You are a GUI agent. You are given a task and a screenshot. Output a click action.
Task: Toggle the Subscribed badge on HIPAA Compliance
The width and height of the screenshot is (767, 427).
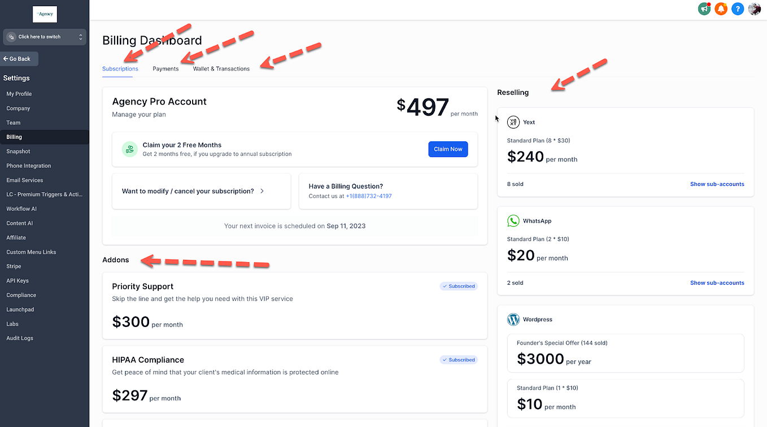pyautogui.click(x=459, y=359)
